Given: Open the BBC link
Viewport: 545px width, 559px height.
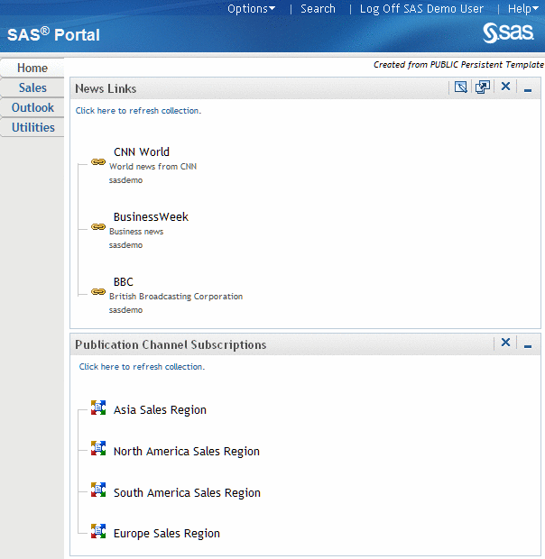Looking at the screenshot, I should coord(123,281).
